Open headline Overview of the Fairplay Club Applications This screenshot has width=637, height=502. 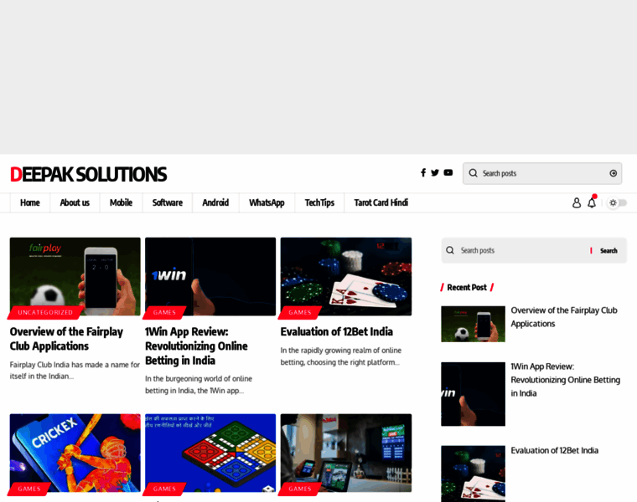(66, 339)
